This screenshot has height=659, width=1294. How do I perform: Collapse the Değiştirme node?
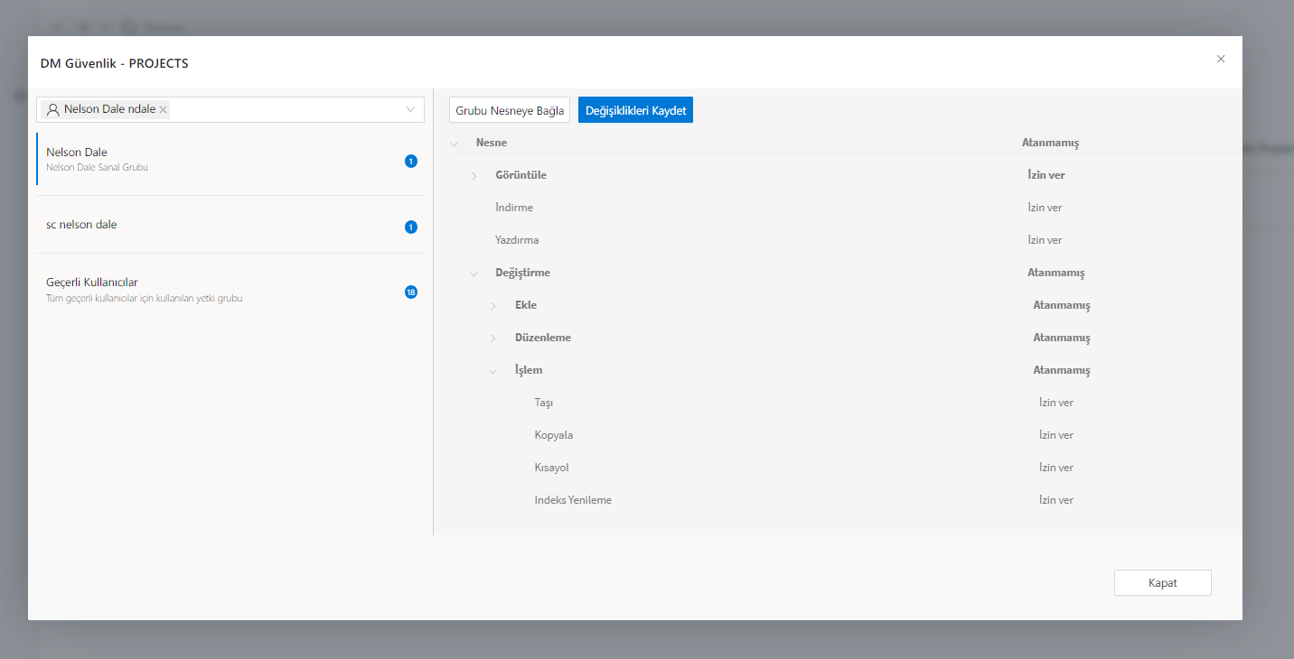tap(474, 273)
